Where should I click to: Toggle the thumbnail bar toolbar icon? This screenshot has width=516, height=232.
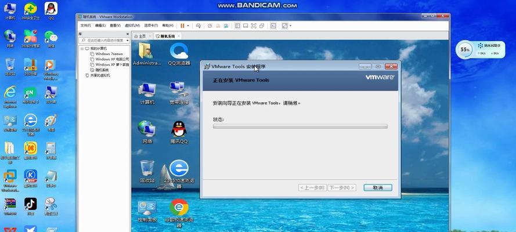point(246,26)
